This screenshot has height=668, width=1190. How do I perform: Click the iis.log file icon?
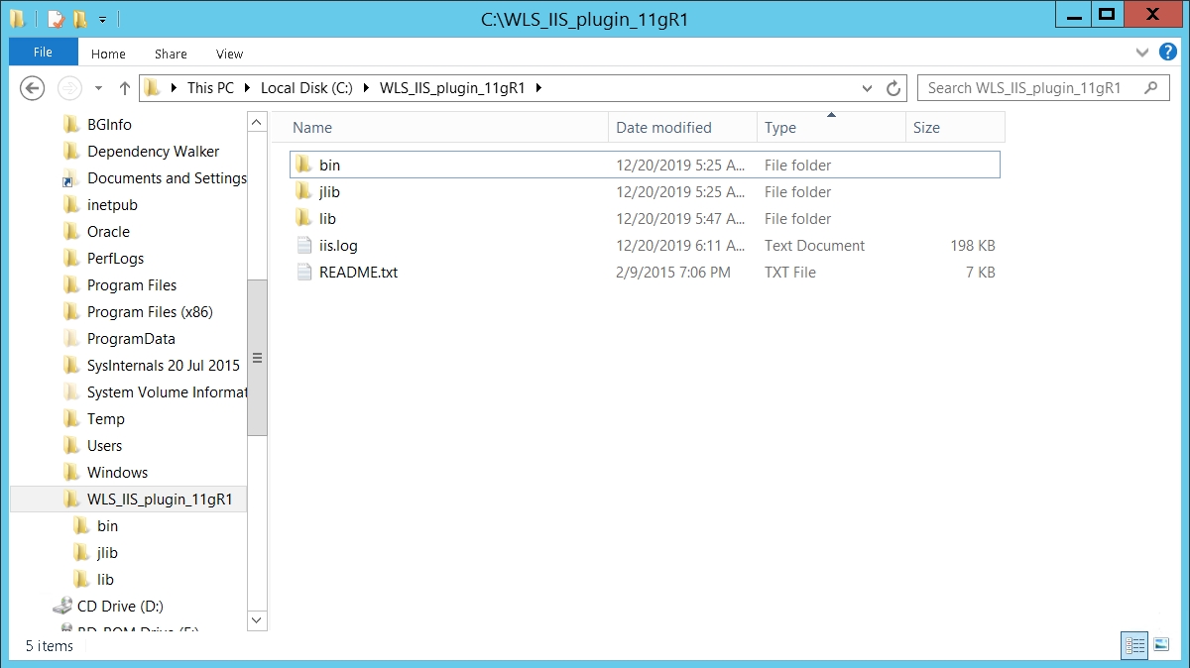[x=304, y=246]
